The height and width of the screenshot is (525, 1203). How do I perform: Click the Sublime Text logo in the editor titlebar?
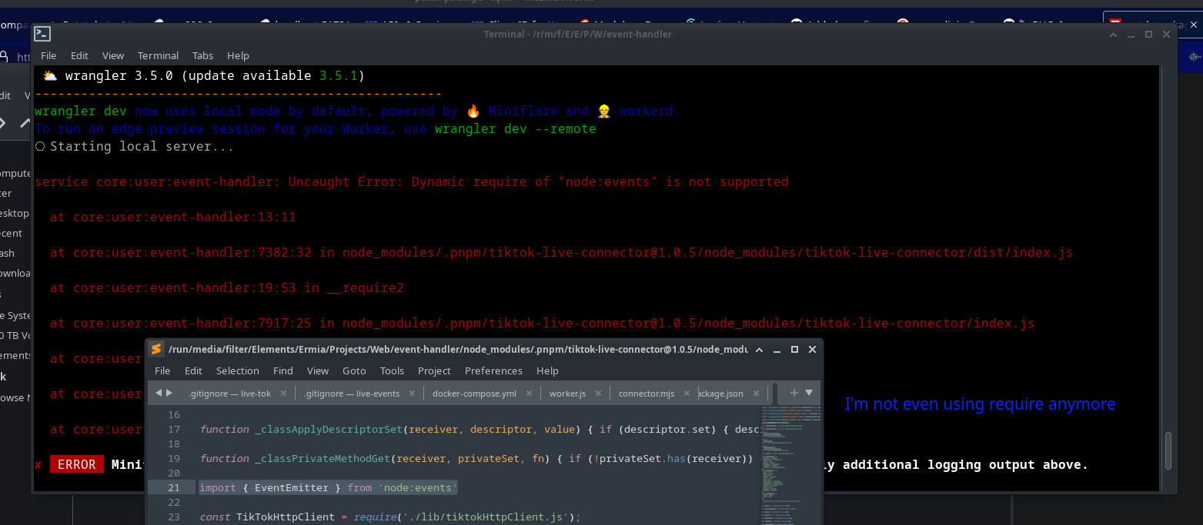pyautogui.click(x=156, y=349)
